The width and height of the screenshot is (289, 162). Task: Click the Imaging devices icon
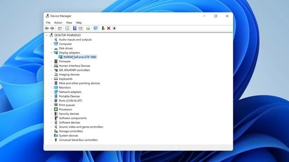coord(56,74)
